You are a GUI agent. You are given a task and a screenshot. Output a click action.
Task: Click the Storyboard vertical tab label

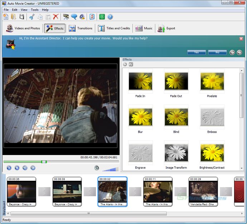click(4, 208)
